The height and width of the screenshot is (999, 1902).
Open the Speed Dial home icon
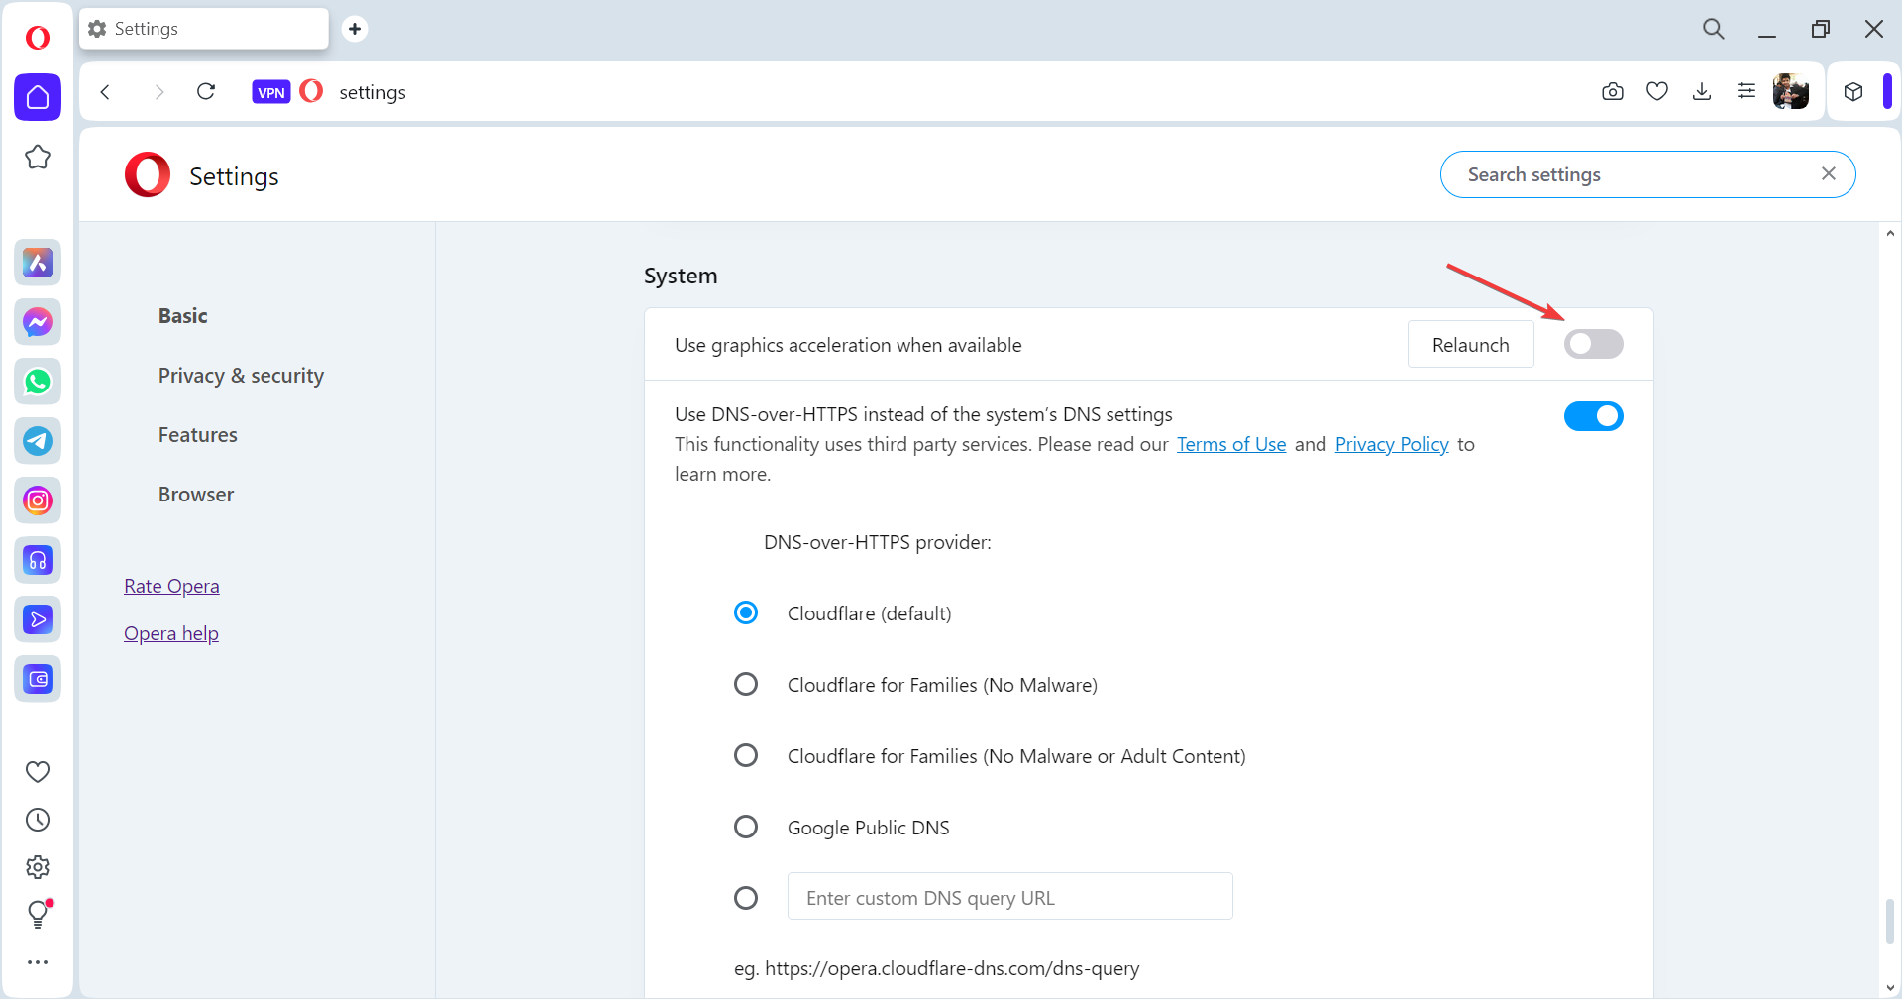pyautogui.click(x=38, y=97)
